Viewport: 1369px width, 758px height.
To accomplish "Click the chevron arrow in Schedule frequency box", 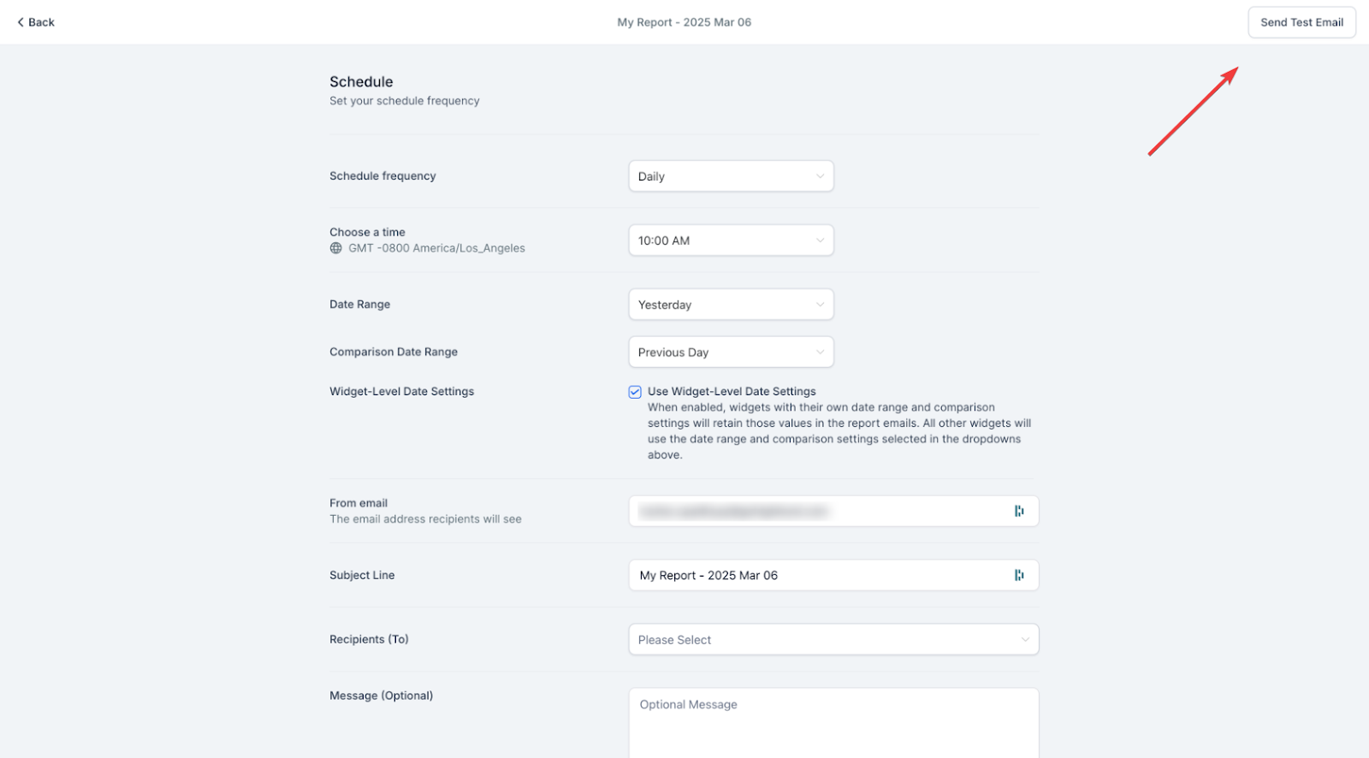I will tap(820, 176).
